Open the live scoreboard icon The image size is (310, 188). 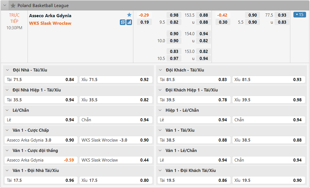coord(123,22)
